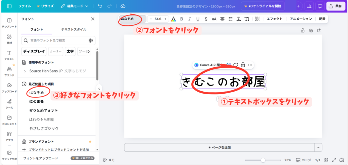This screenshot has height=165, width=348.
Task: Toggle underline formatting
Action: 198,19
